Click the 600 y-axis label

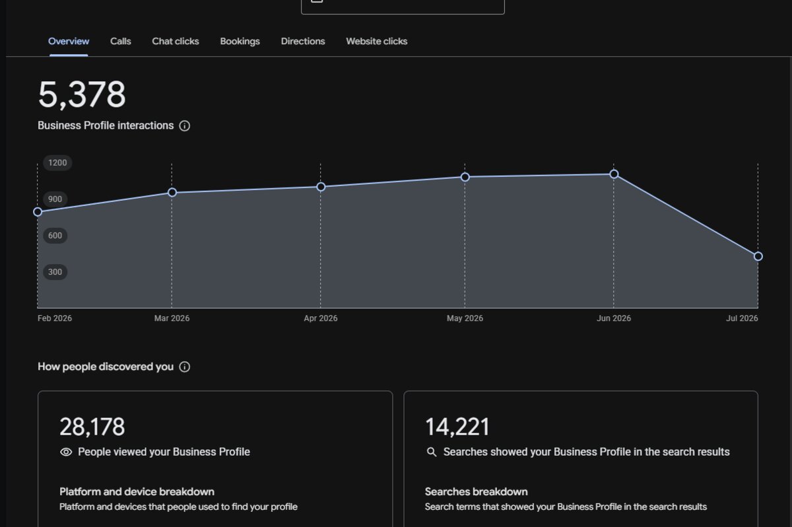click(x=55, y=236)
